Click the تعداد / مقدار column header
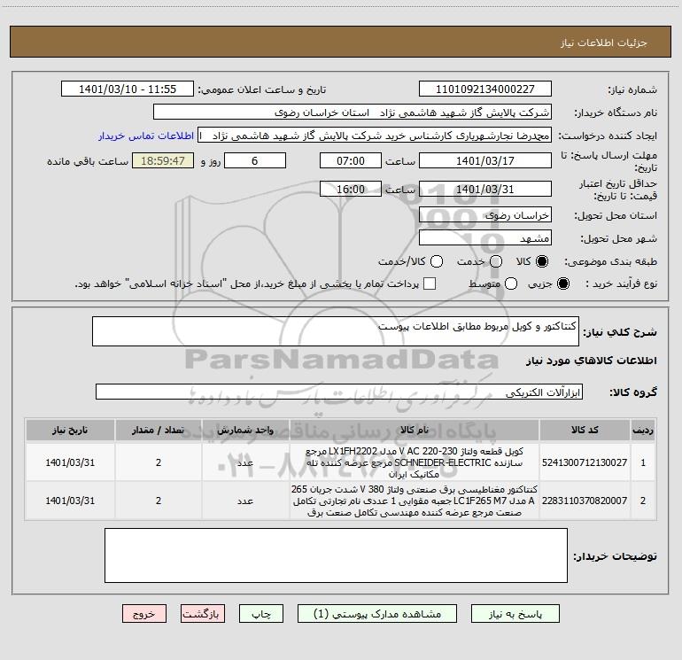 click(x=158, y=431)
